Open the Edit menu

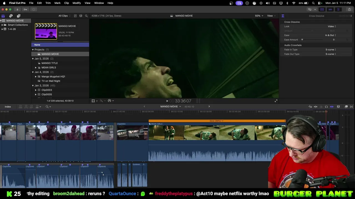pyautogui.click(x=39, y=3)
